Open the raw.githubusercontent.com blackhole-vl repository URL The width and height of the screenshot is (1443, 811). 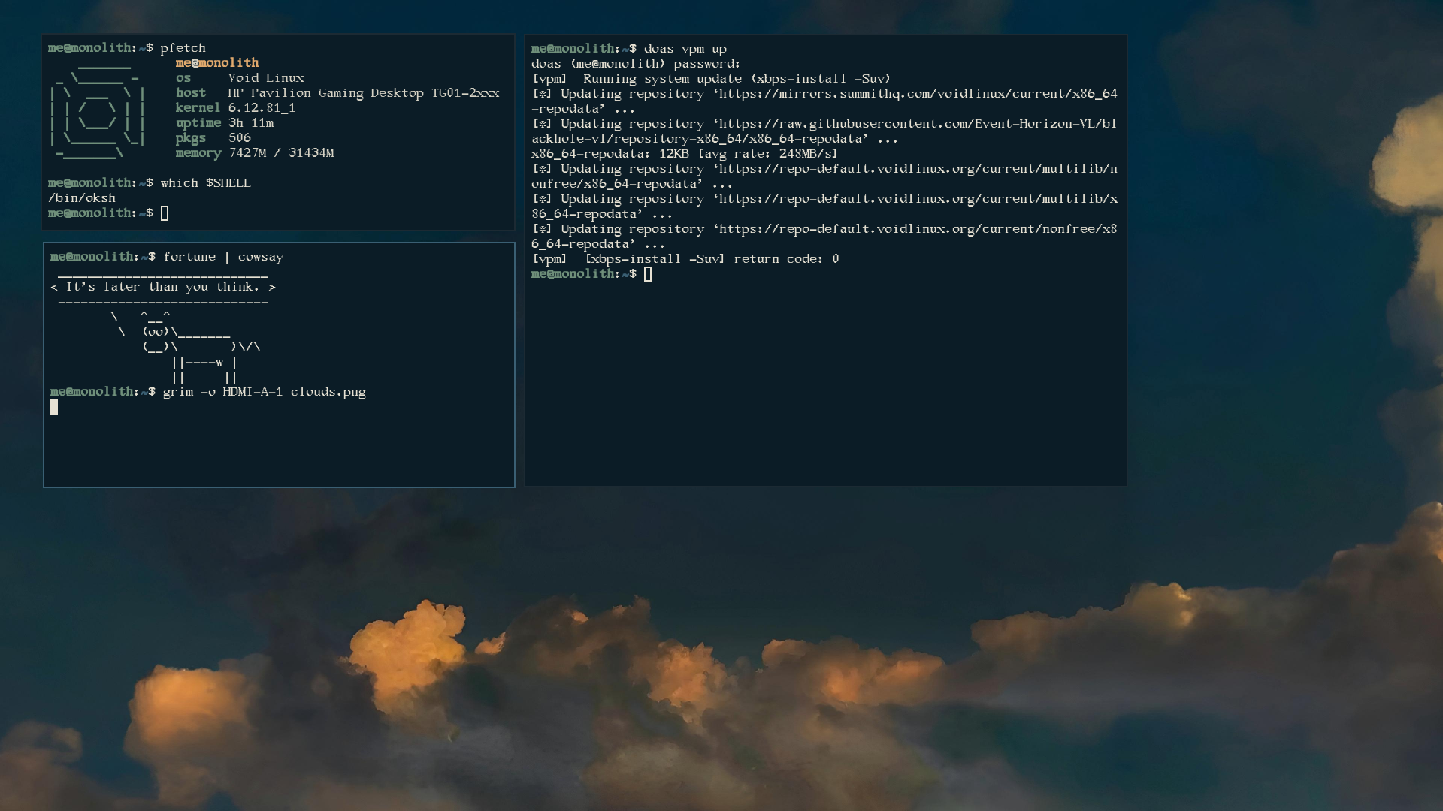(824, 131)
